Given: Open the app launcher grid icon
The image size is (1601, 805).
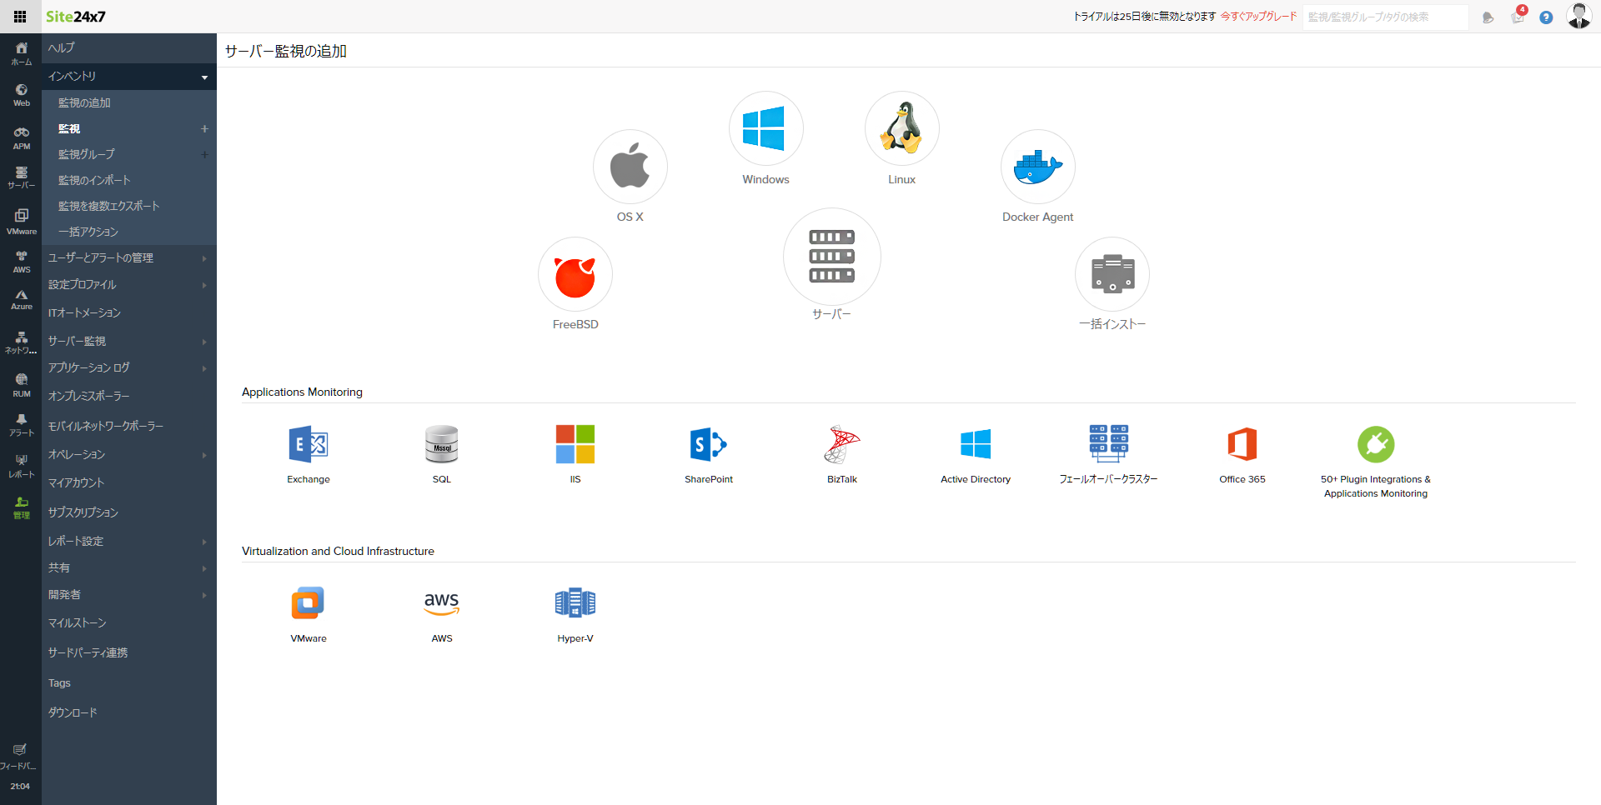Looking at the screenshot, I should click(20, 17).
